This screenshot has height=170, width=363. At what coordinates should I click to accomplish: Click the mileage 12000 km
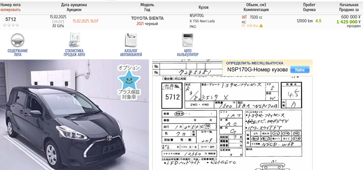coord(305,21)
